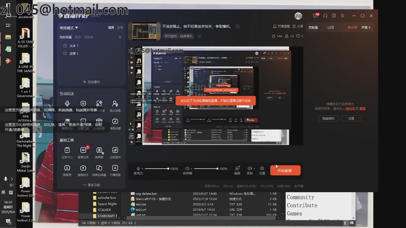This screenshot has height=228, width=406.
Task: Open the help question icon in title bar
Action: (334, 16)
